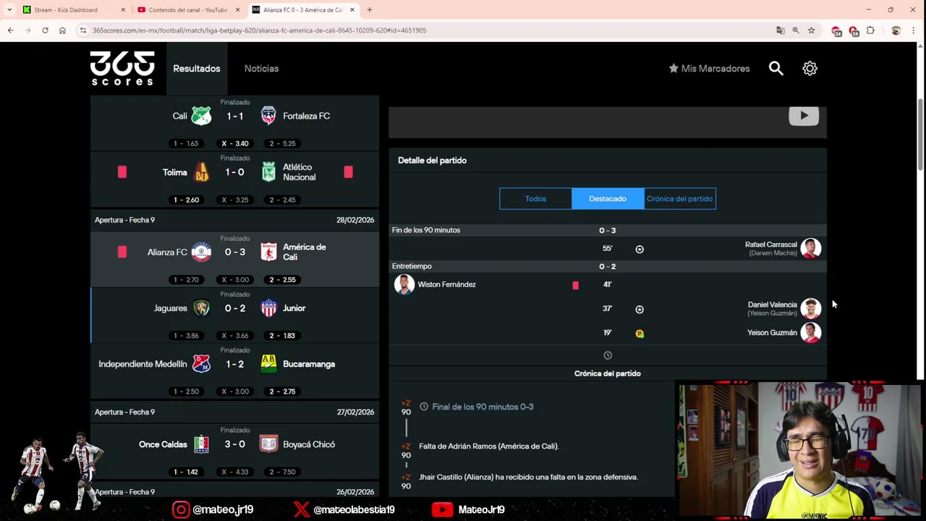Open the Noticias navigation item
This screenshot has height=521, width=926.
pos(261,69)
